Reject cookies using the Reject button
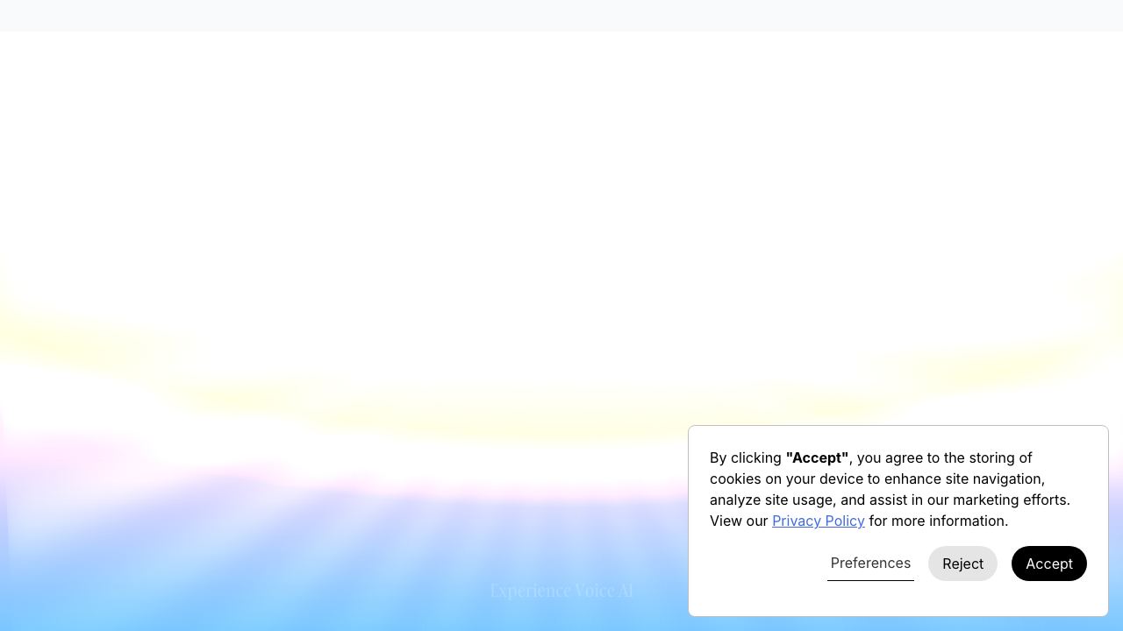 click(962, 564)
